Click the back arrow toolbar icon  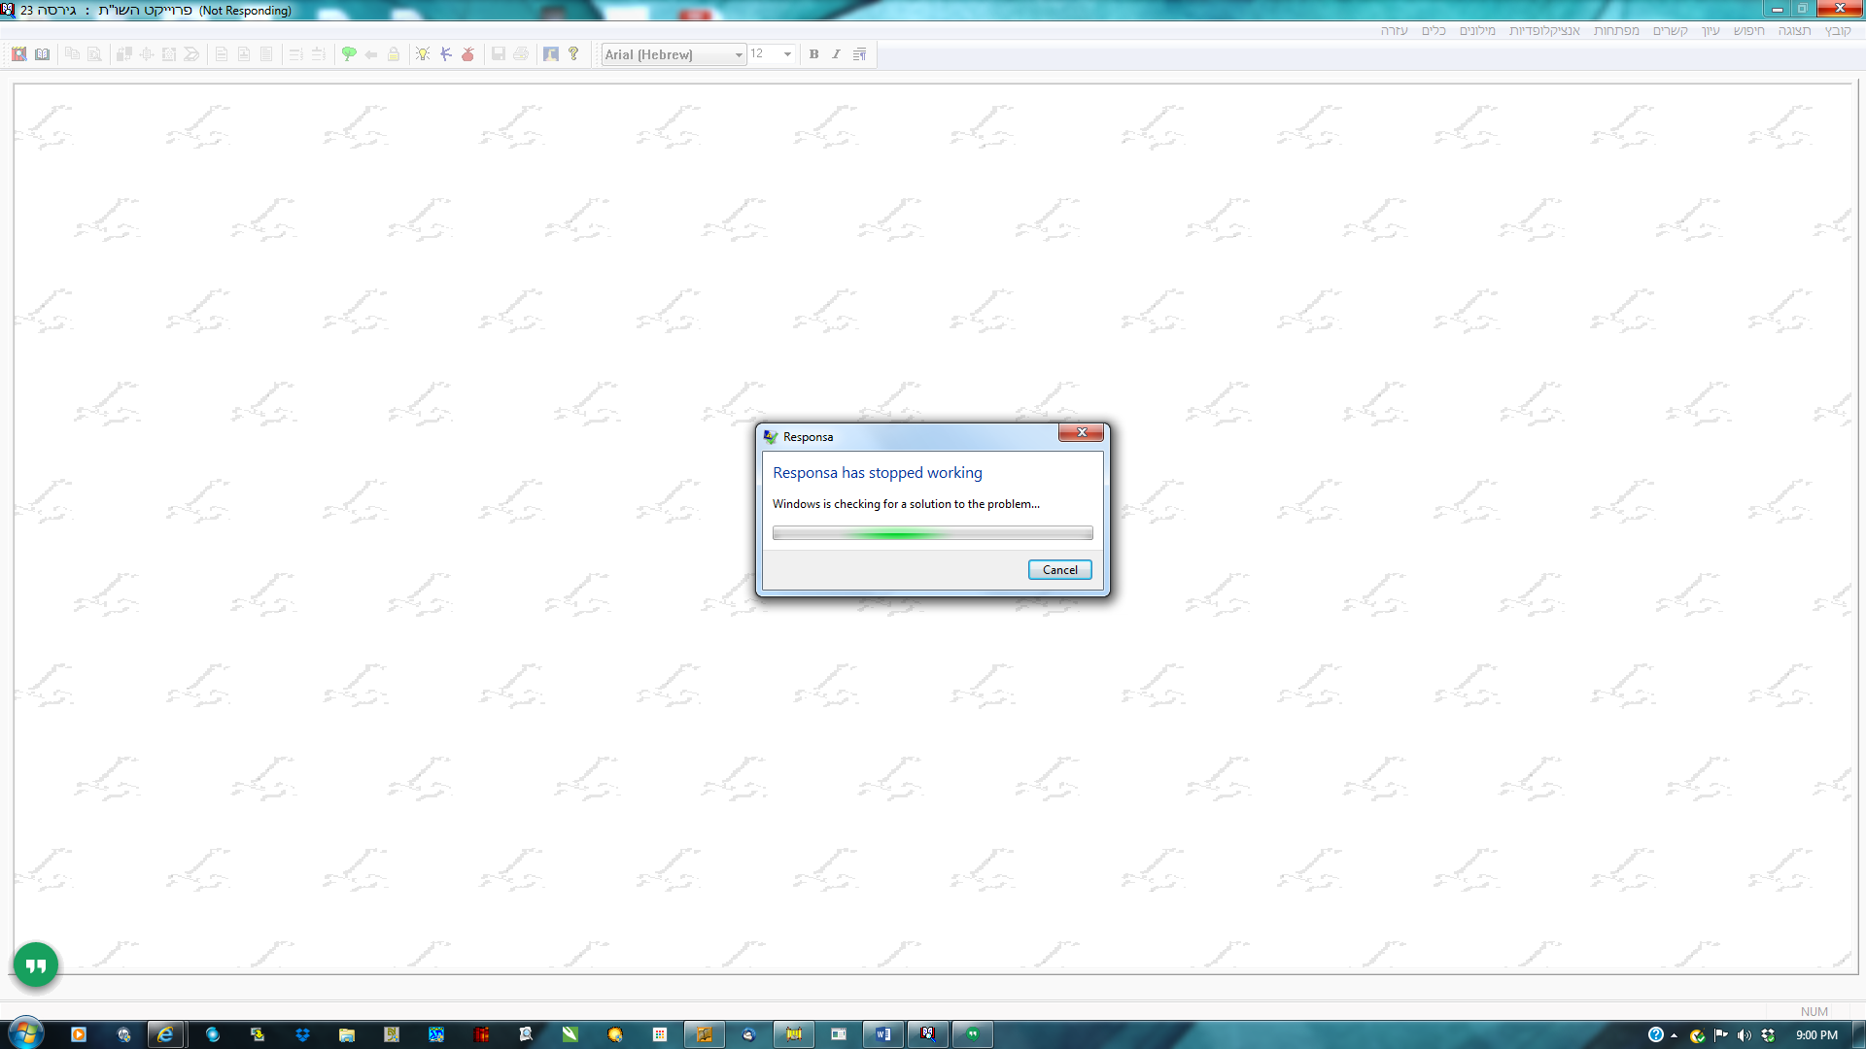tap(371, 54)
